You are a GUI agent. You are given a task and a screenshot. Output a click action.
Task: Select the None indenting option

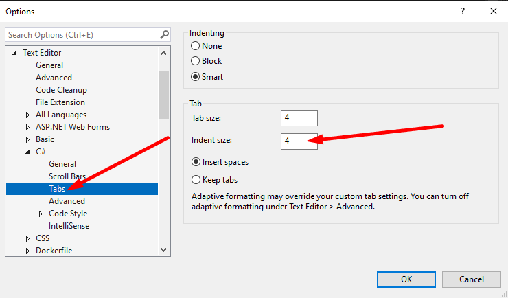[196, 46]
